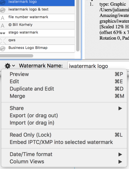Click the text icon beside file number watermark
This screenshot has height=169, width=129.
coord(3,18)
